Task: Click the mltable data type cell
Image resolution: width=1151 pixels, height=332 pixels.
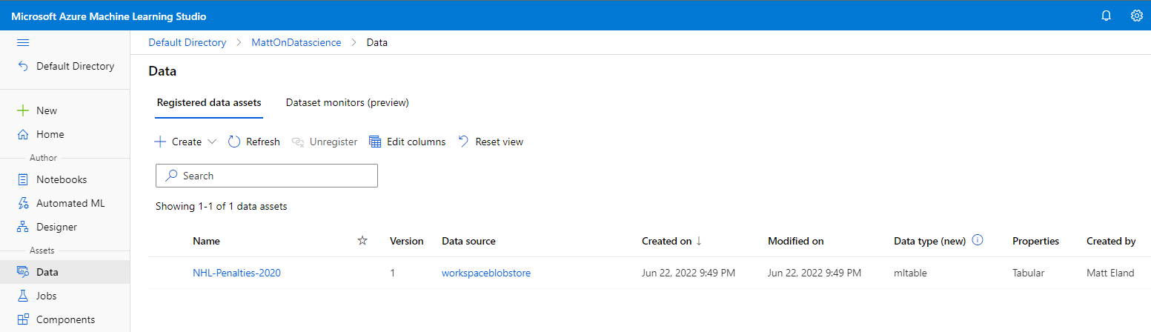Action: (x=911, y=273)
